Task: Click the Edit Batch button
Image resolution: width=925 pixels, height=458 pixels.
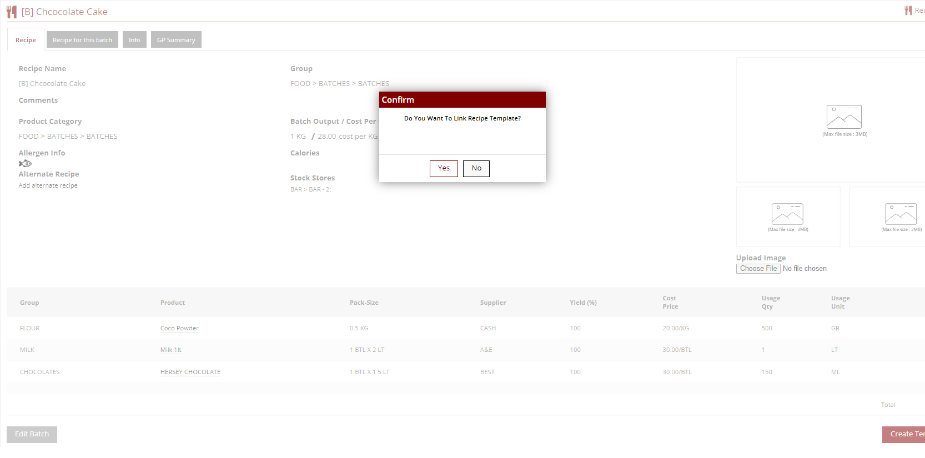Action: (x=32, y=434)
